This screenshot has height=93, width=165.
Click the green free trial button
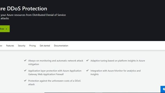(x=5, y=29)
